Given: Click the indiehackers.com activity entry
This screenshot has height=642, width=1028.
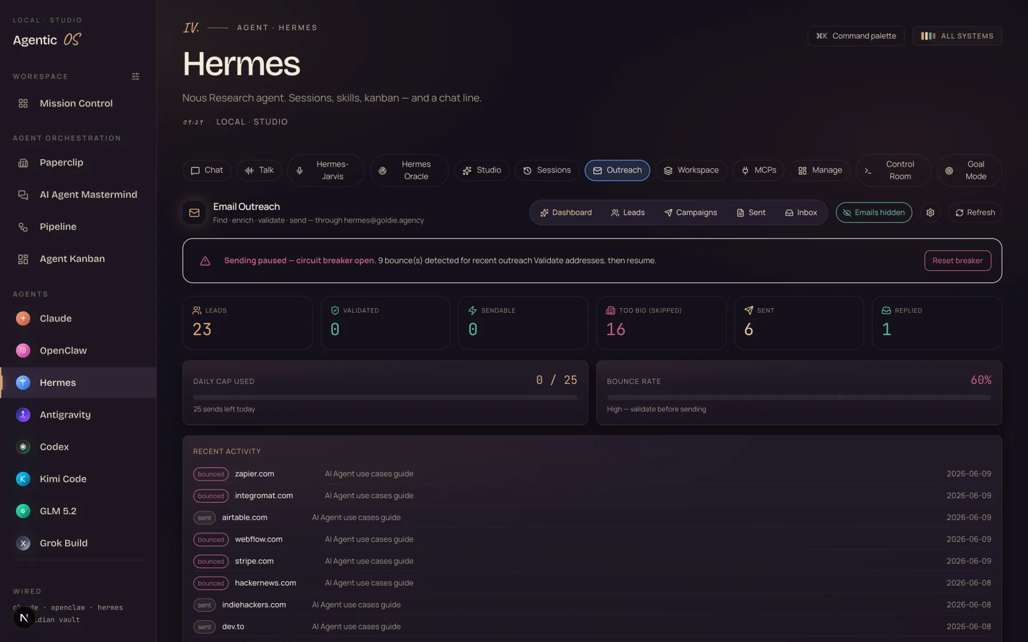Looking at the screenshot, I should tap(592, 605).
